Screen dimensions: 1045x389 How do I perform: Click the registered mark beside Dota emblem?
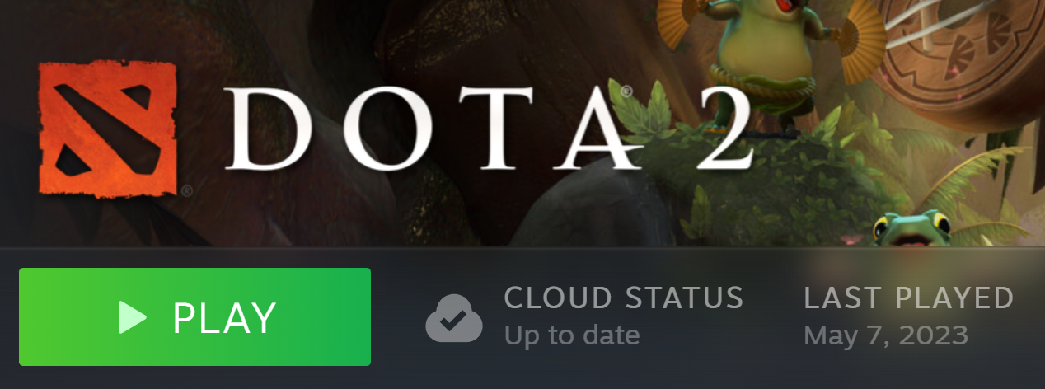click(x=187, y=190)
